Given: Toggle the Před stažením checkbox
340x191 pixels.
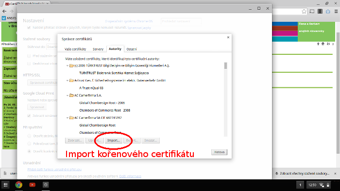Looking at the screenshot, I should pos(29,56).
